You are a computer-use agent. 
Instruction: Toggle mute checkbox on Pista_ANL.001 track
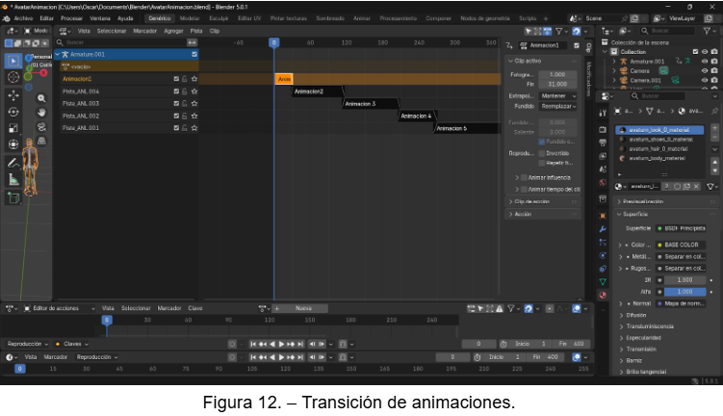click(176, 128)
